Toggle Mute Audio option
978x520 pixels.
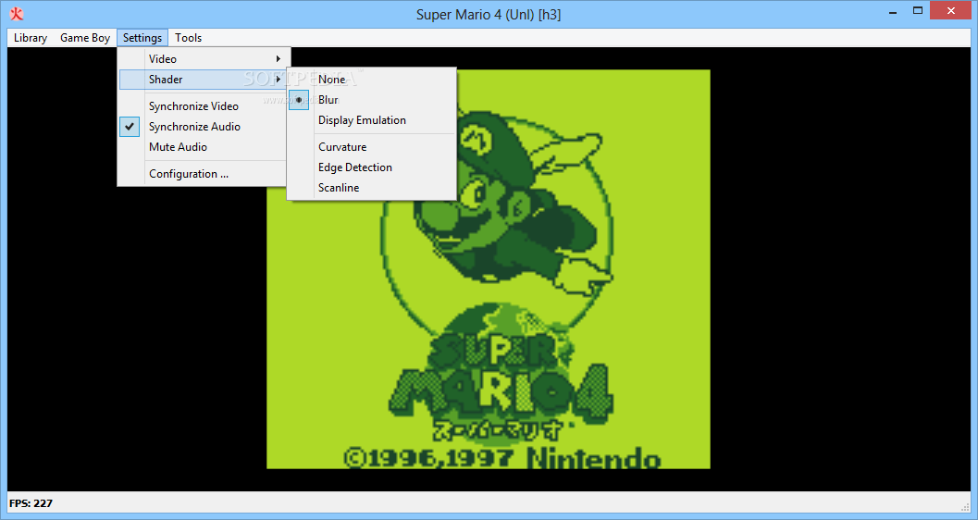(203, 147)
